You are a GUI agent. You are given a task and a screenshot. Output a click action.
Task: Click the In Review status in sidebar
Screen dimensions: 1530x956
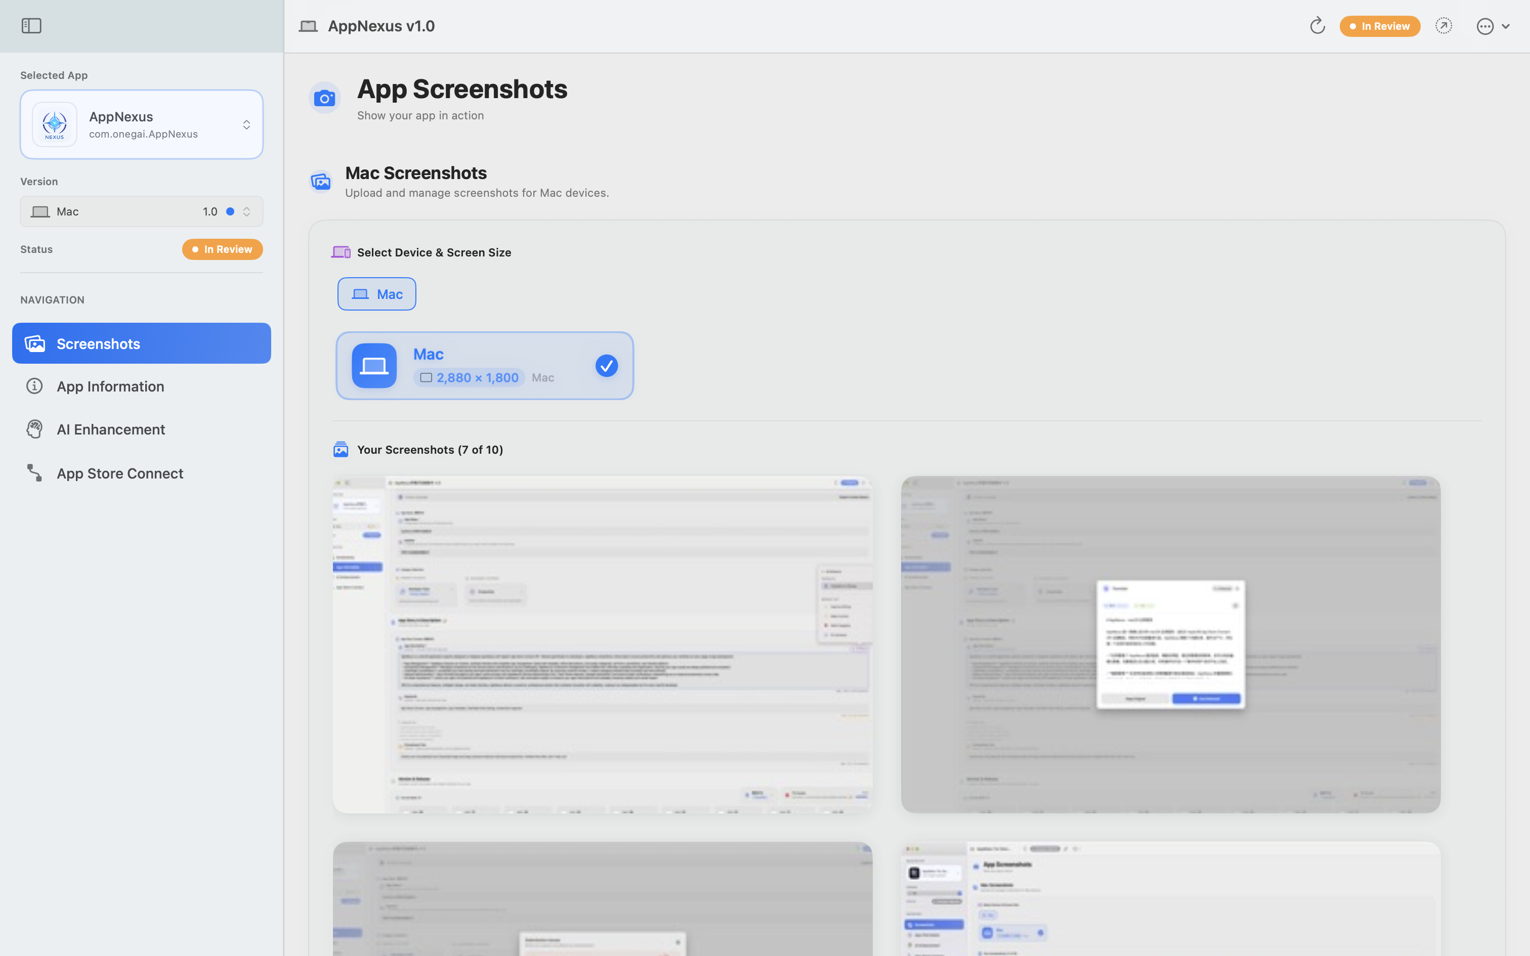click(x=222, y=249)
